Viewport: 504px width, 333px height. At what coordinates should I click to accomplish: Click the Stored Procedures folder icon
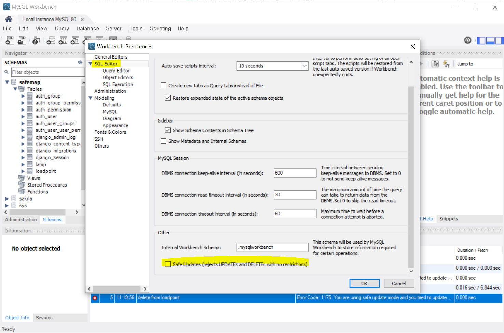[22, 185]
